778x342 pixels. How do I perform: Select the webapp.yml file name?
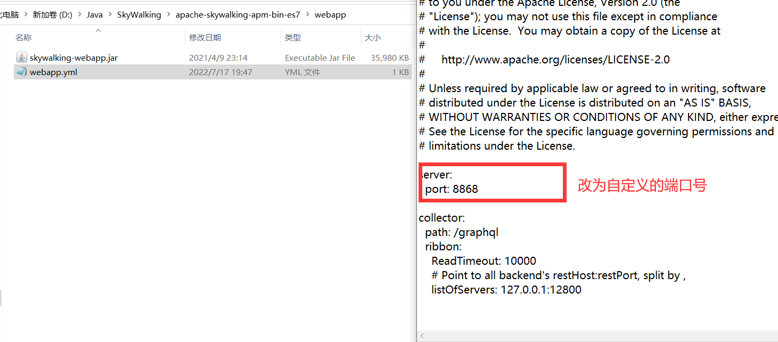tap(53, 72)
